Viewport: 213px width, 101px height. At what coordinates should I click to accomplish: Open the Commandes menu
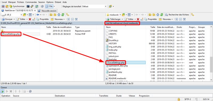[x=31, y=2]
